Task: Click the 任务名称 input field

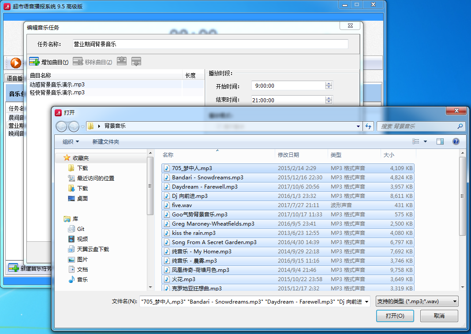Action: (x=210, y=44)
